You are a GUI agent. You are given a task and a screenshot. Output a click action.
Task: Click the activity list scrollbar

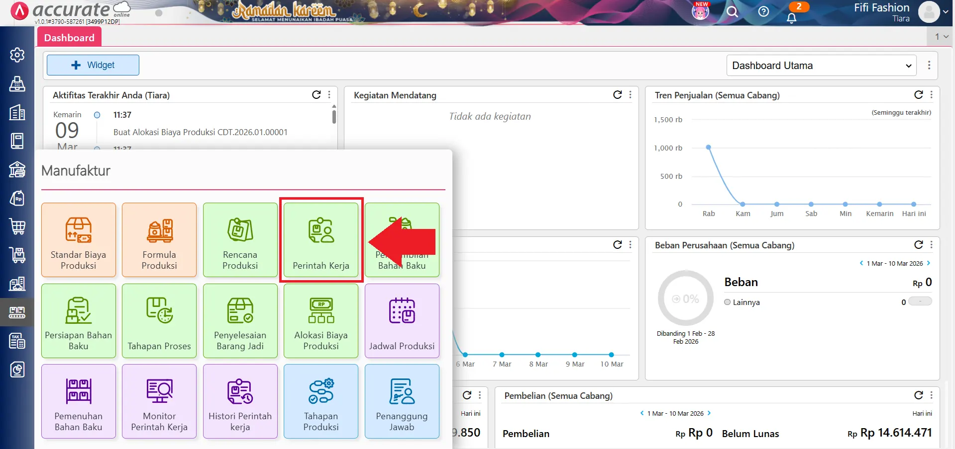pyautogui.click(x=334, y=117)
